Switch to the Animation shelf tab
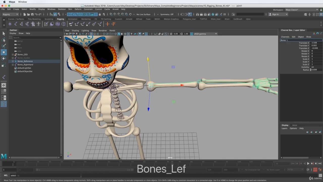The height and width of the screenshot is (182, 323). coord(73,19)
